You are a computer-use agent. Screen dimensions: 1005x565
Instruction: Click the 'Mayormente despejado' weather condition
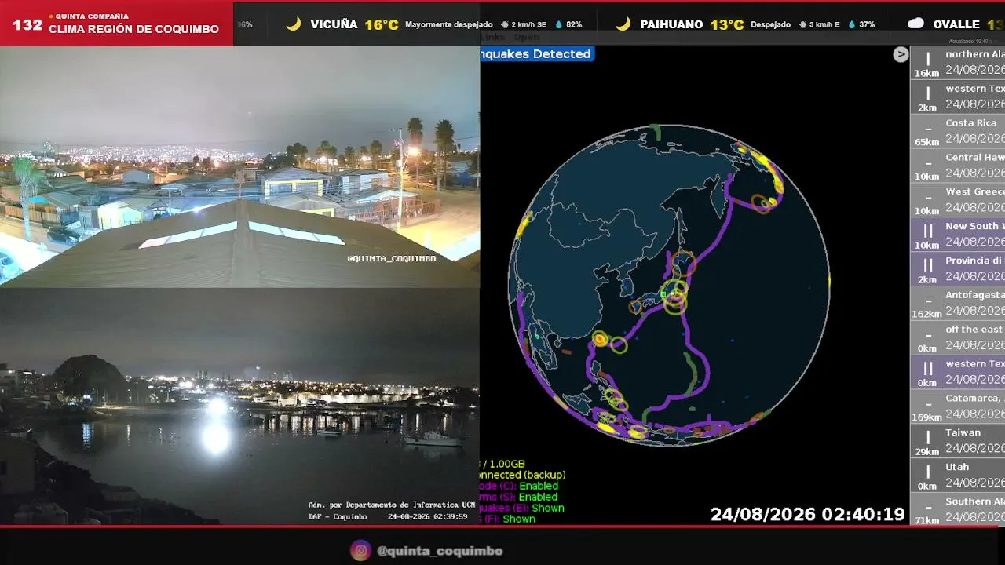[x=449, y=25]
